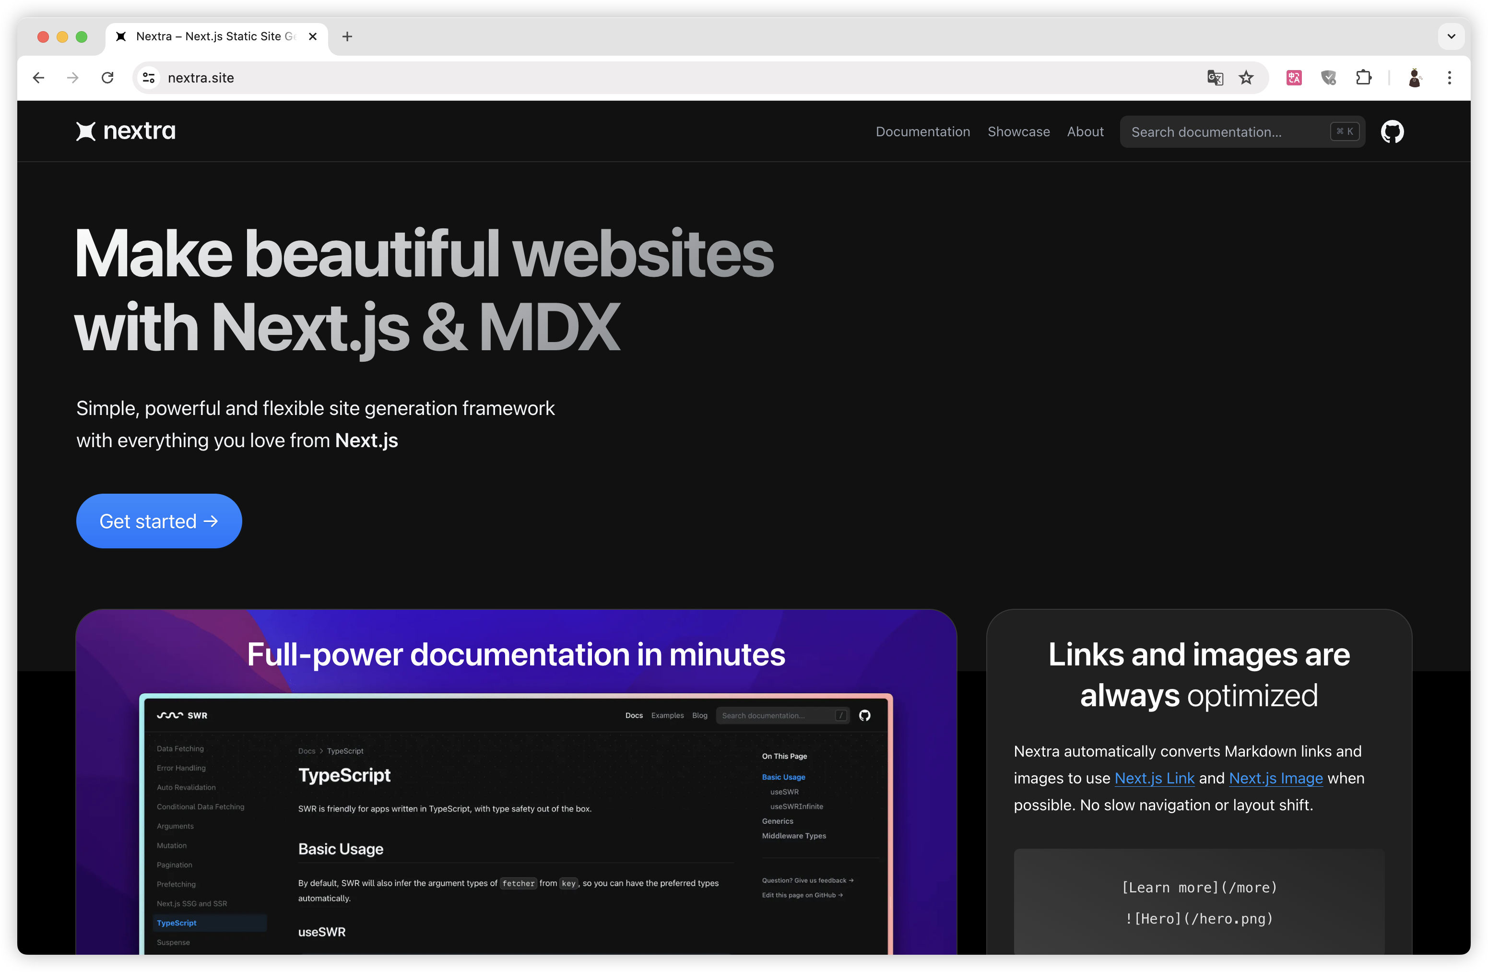Open the GitHub repository icon in header
The width and height of the screenshot is (1488, 972).
tap(1392, 132)
